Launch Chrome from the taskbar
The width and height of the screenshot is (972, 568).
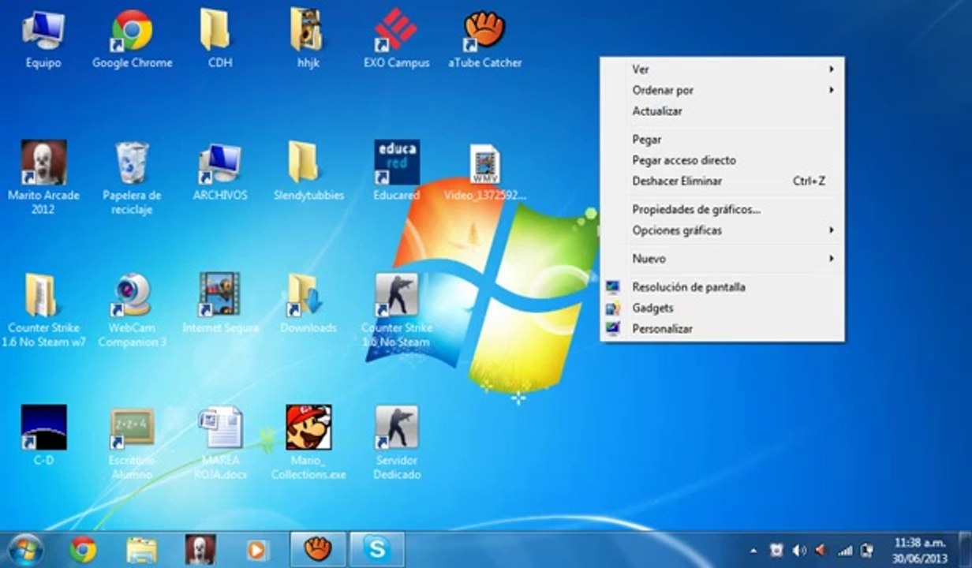(x=83, y=549)
